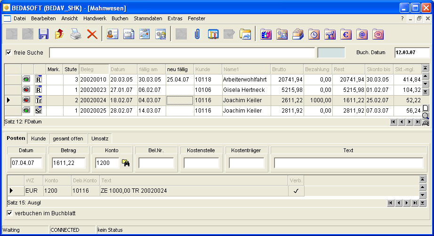This screenshot has height=236, width=434.
Task: Go to last record in the upper table navigator
Action: click(x=418, y=122)
